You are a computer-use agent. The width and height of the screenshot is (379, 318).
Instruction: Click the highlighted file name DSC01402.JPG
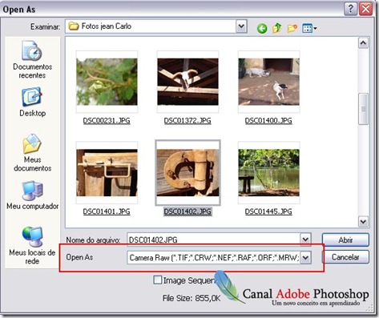pyautogui.click(x=187, y=211)
